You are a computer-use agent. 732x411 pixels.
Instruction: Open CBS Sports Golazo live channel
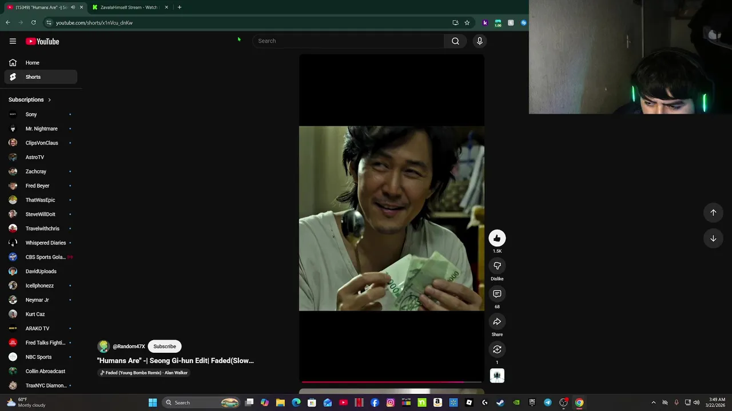(x=41, y=257)
